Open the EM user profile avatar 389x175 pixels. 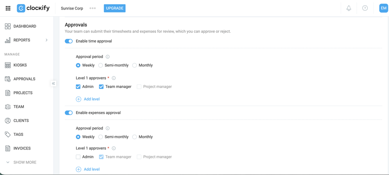383,8
